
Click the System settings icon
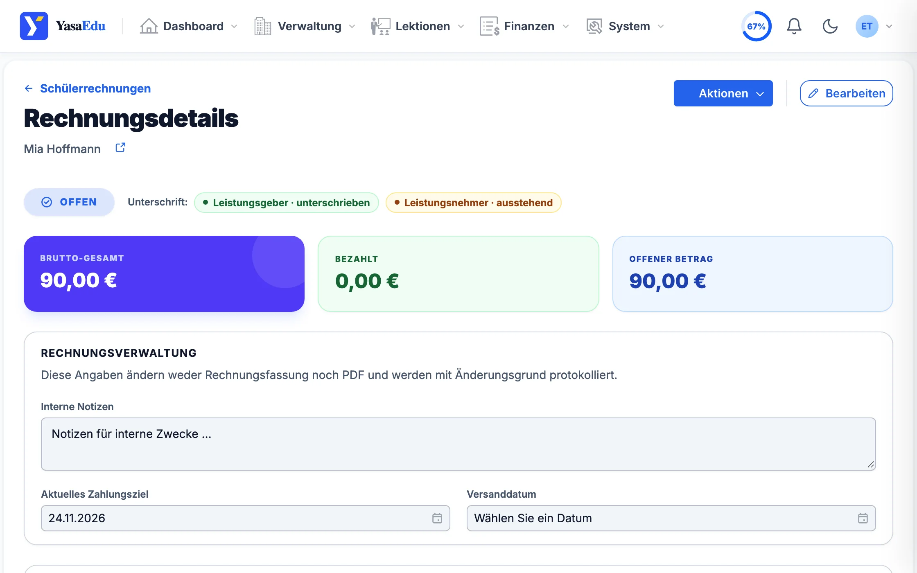[x=594, y=26]
